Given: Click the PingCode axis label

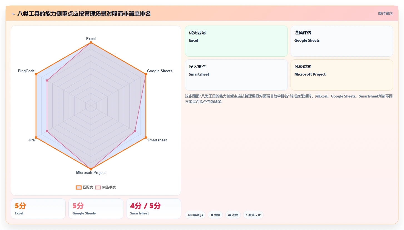Looking at the screenshot, I should [26, 71].
